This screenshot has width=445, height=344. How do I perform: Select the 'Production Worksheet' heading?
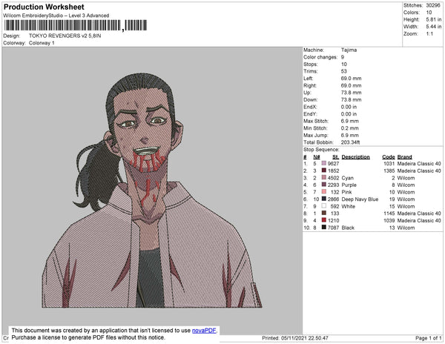click(44, 7)
